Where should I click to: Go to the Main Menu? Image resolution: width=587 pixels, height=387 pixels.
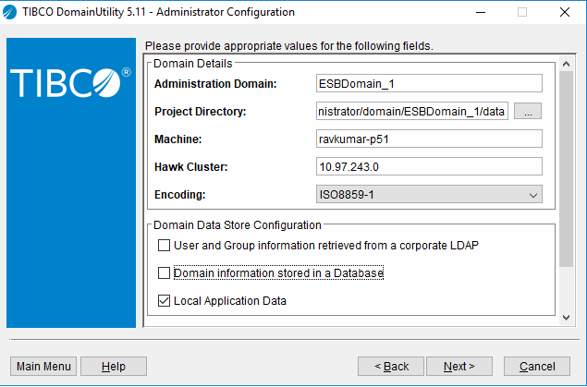click(x=43, y=367)
